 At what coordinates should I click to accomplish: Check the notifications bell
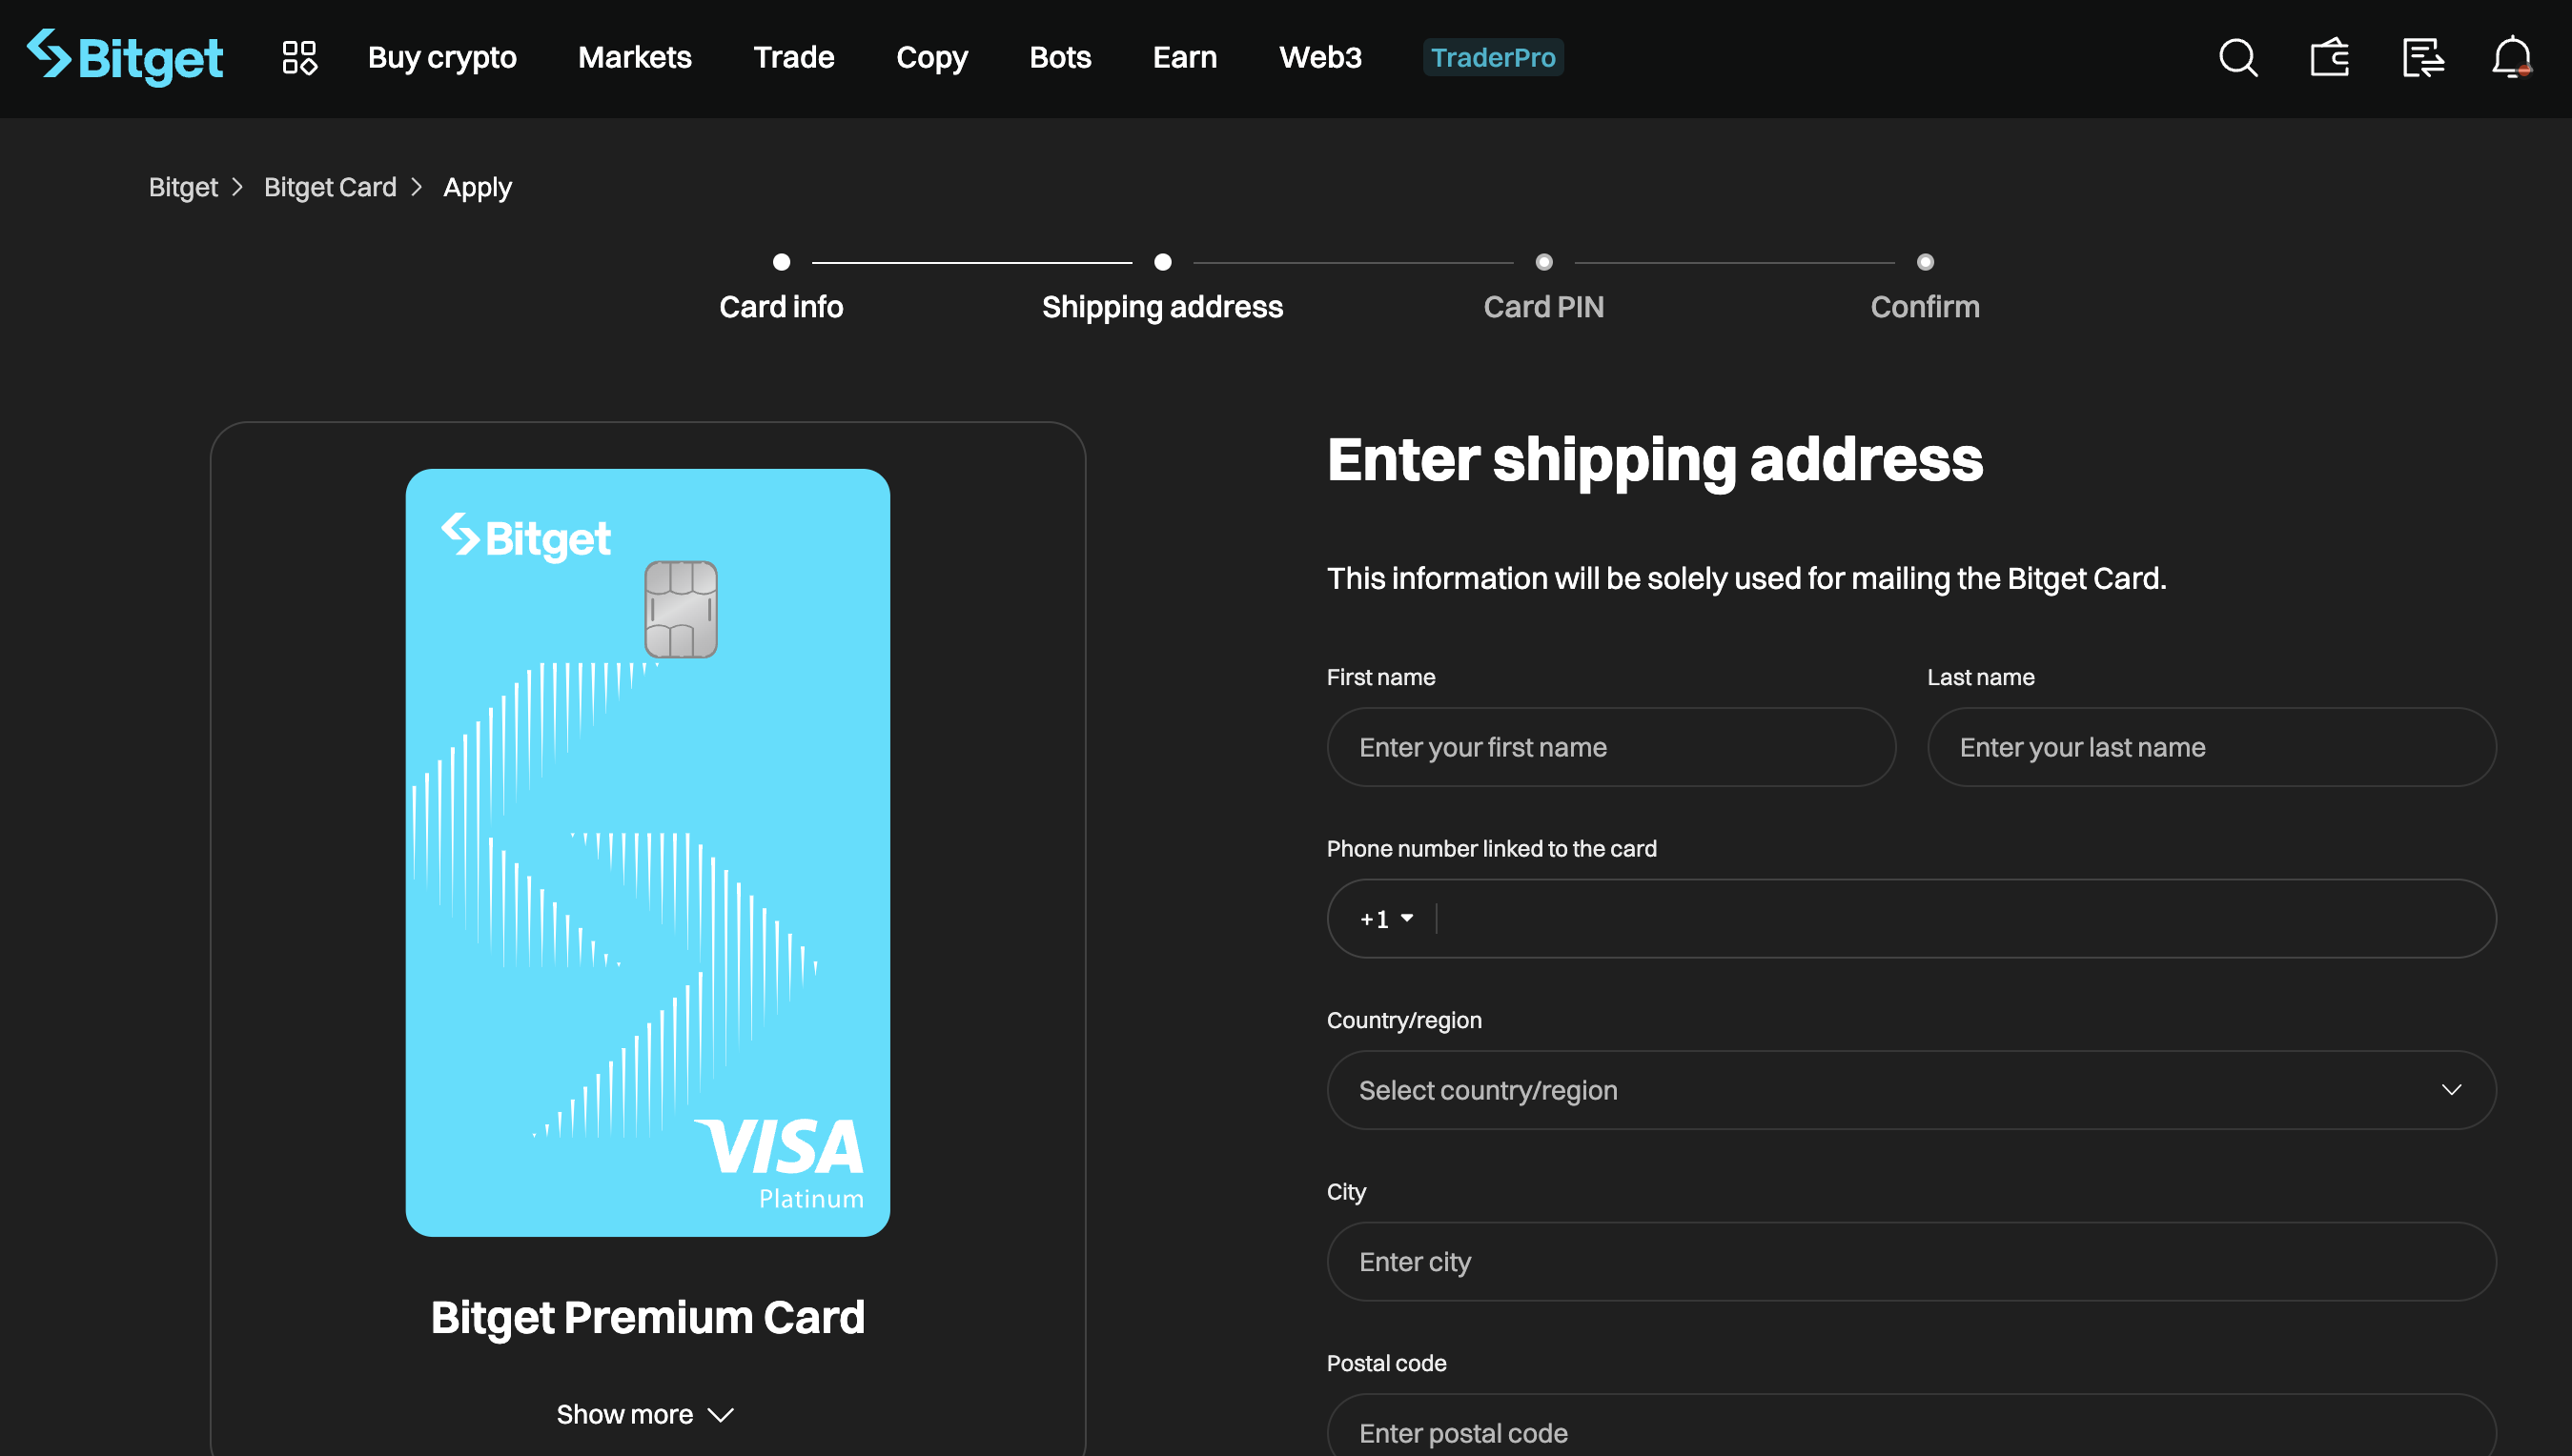2511,57
